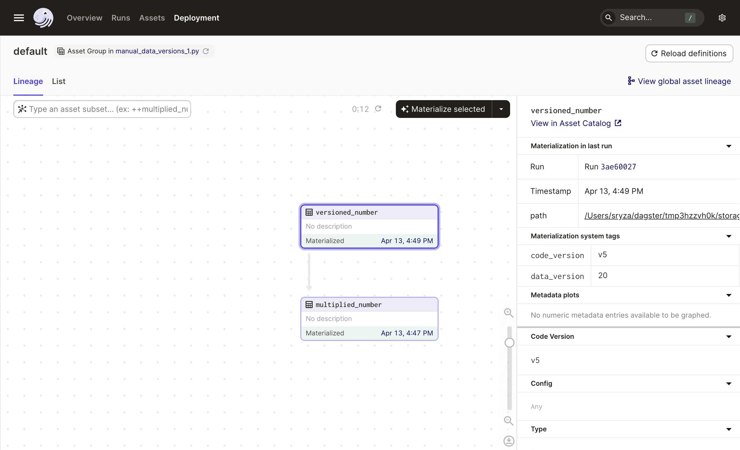Open settings gear icon
740x450 pixels.
722,18
